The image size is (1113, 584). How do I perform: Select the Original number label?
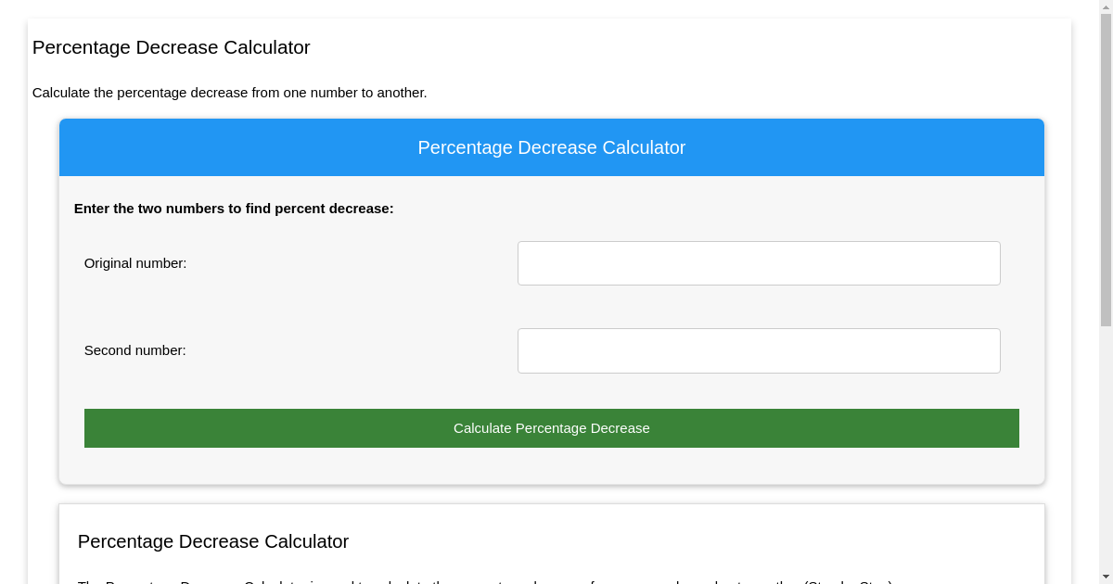134,263
